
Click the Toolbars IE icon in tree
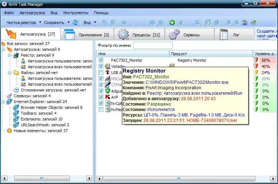coord(16,113)
